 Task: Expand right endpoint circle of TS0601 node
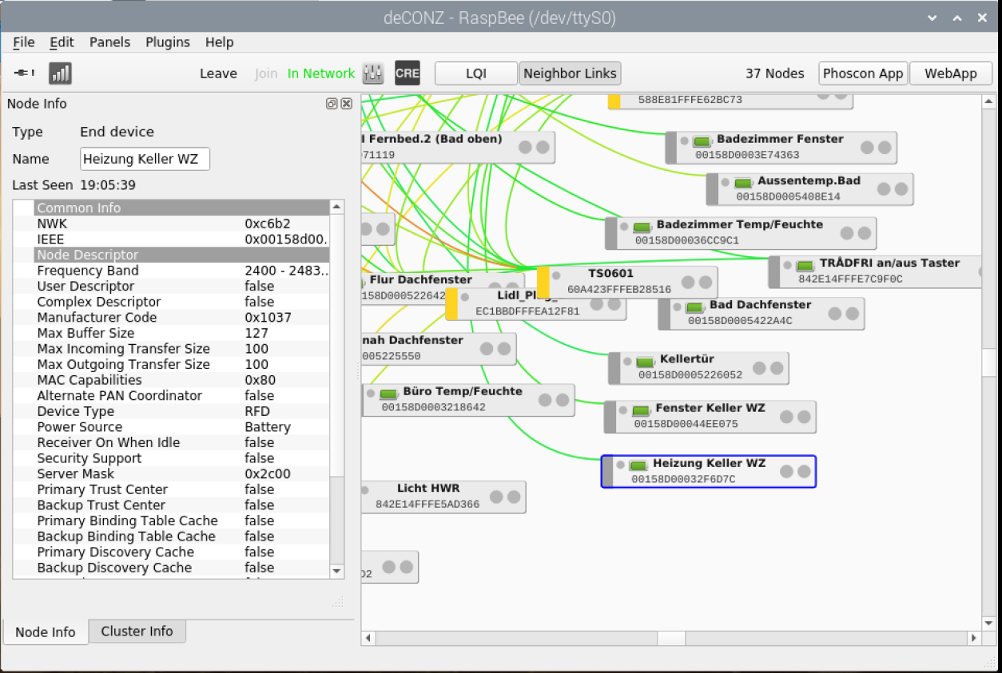pyautogui.click(x=706, y=283)
